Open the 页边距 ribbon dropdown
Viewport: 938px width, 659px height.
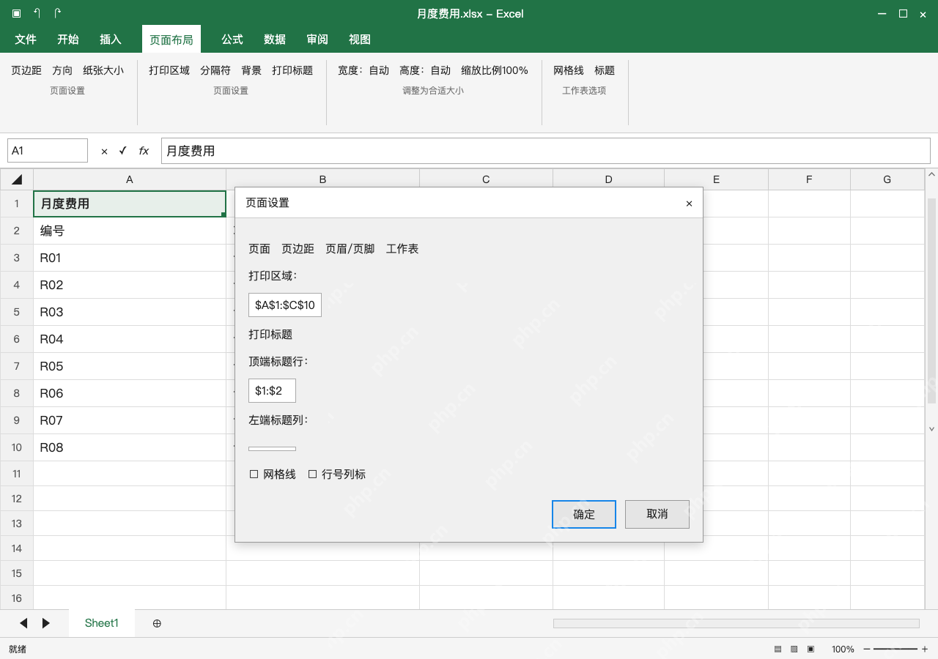click(x=26, y=70)
